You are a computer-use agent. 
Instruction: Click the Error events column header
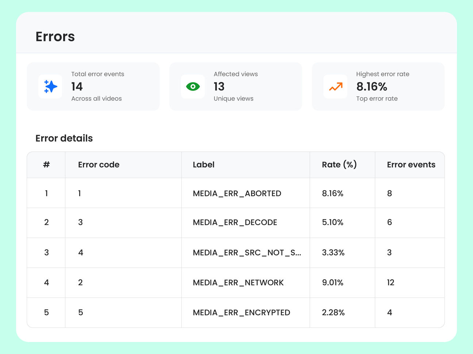411,165
